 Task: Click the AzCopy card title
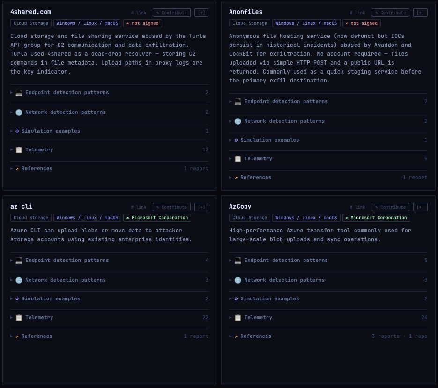(240, 207)
